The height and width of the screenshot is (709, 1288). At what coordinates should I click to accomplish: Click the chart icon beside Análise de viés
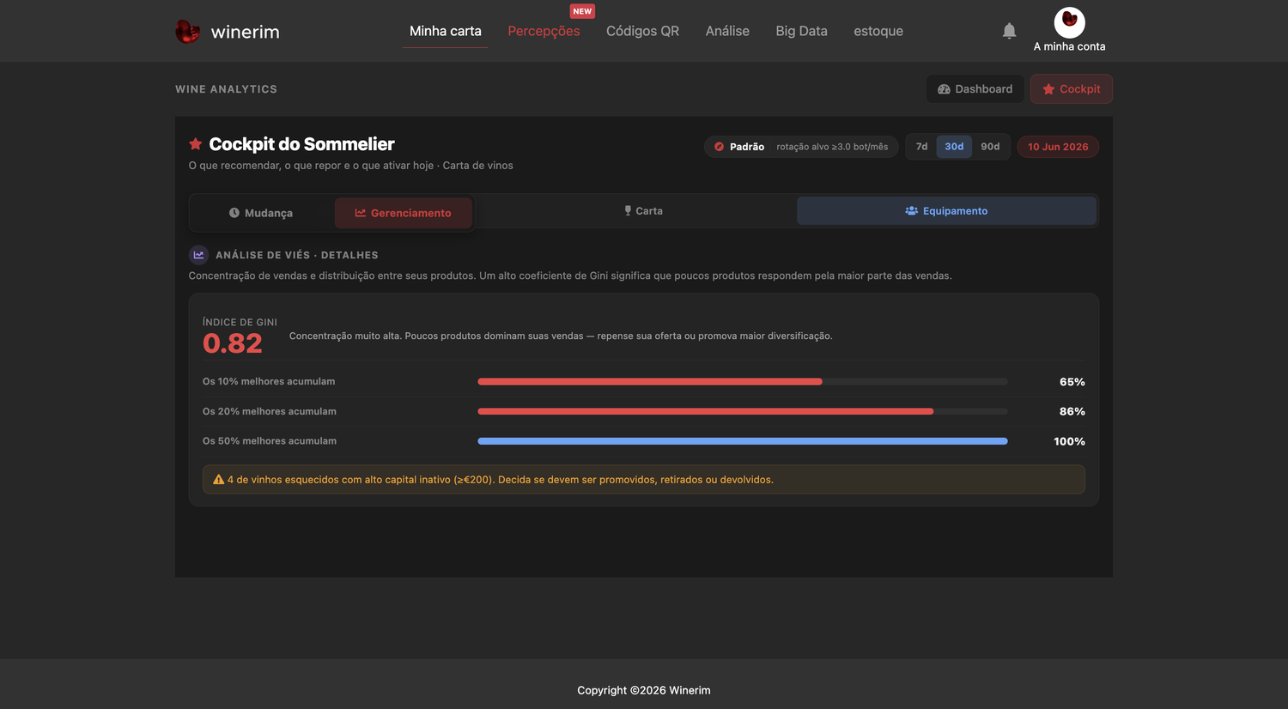tap(198, 255)
